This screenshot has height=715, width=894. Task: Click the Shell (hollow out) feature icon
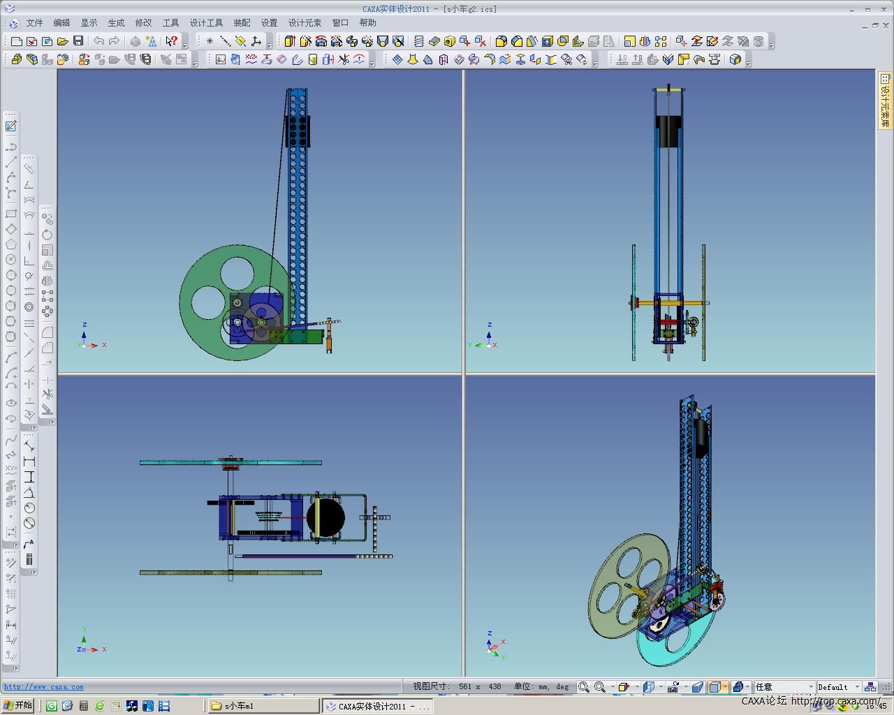click(547, 41)
